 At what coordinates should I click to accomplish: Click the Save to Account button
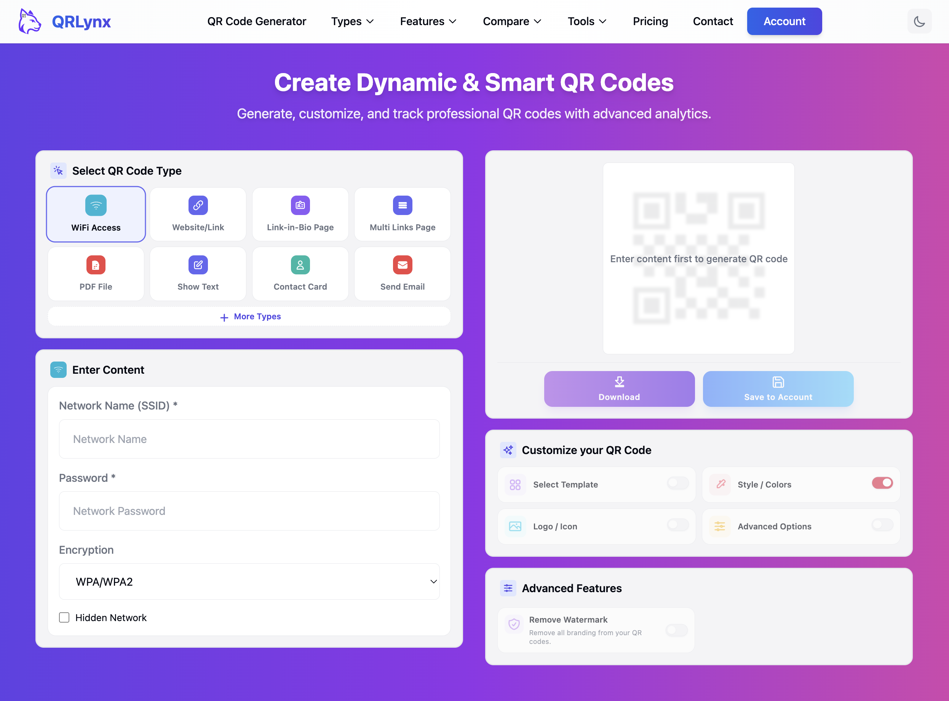point(778,389)
